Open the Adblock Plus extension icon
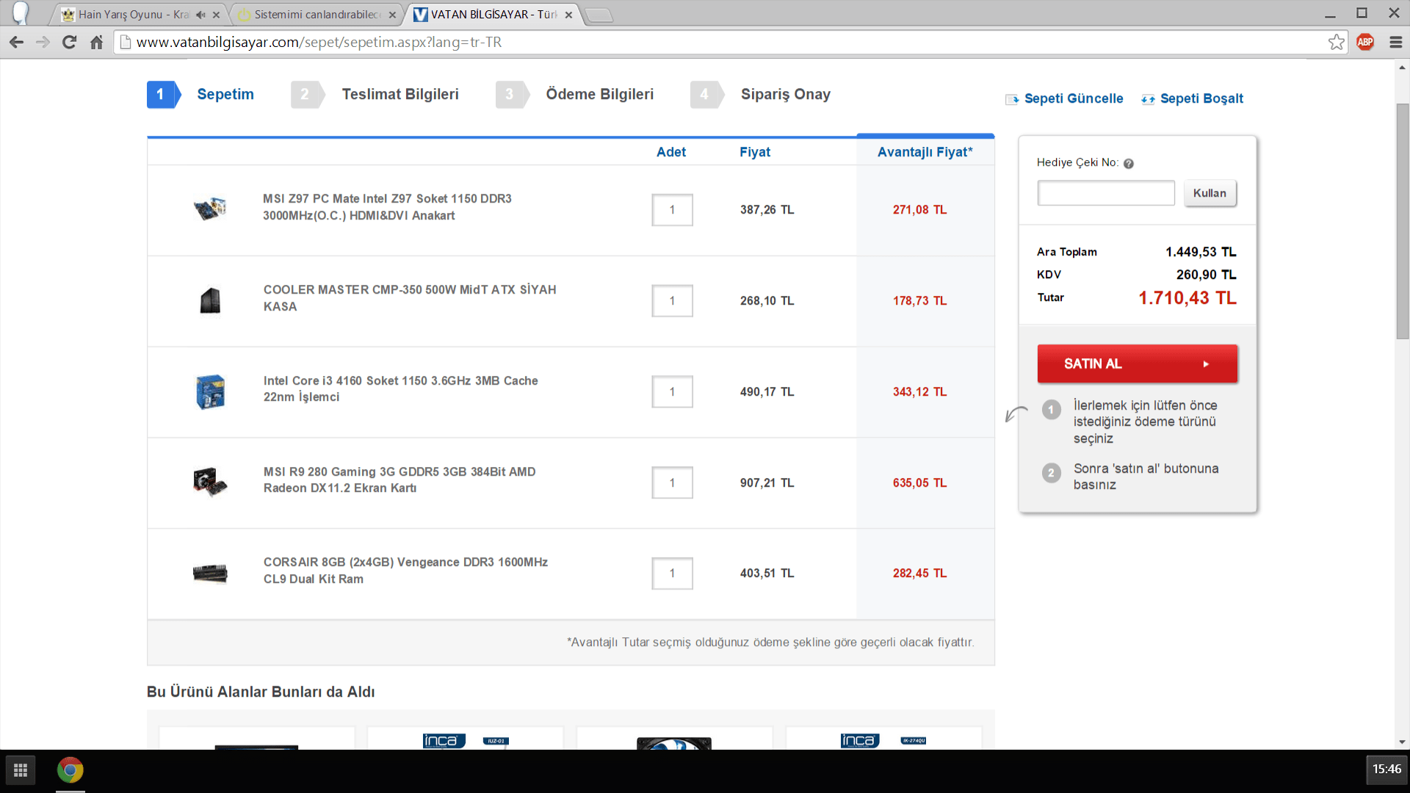The image size is (1410, 793). (x=1365, y=43)
